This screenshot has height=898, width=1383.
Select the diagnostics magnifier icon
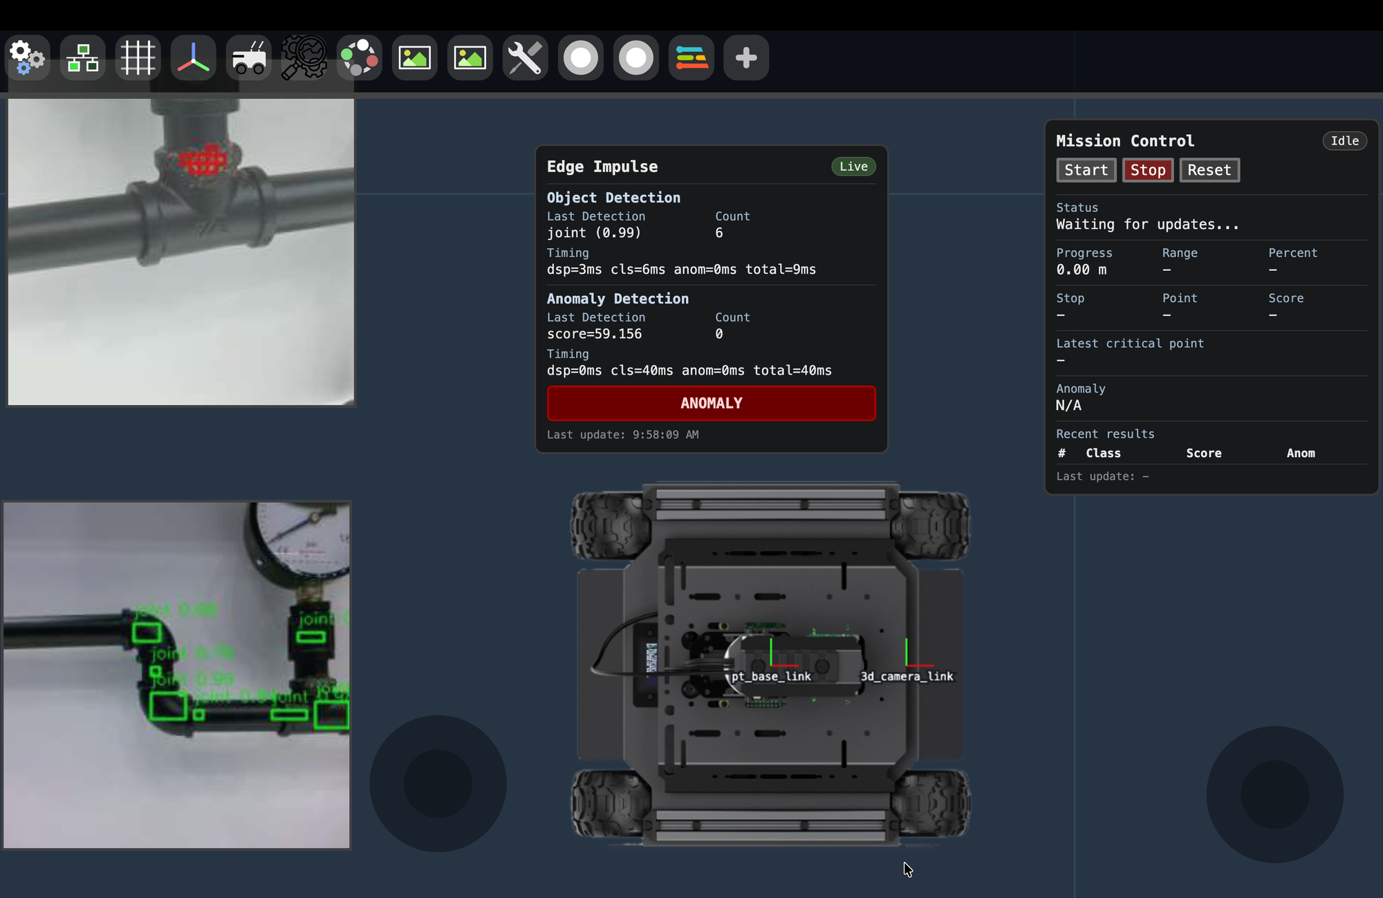[x=304, y=57]
